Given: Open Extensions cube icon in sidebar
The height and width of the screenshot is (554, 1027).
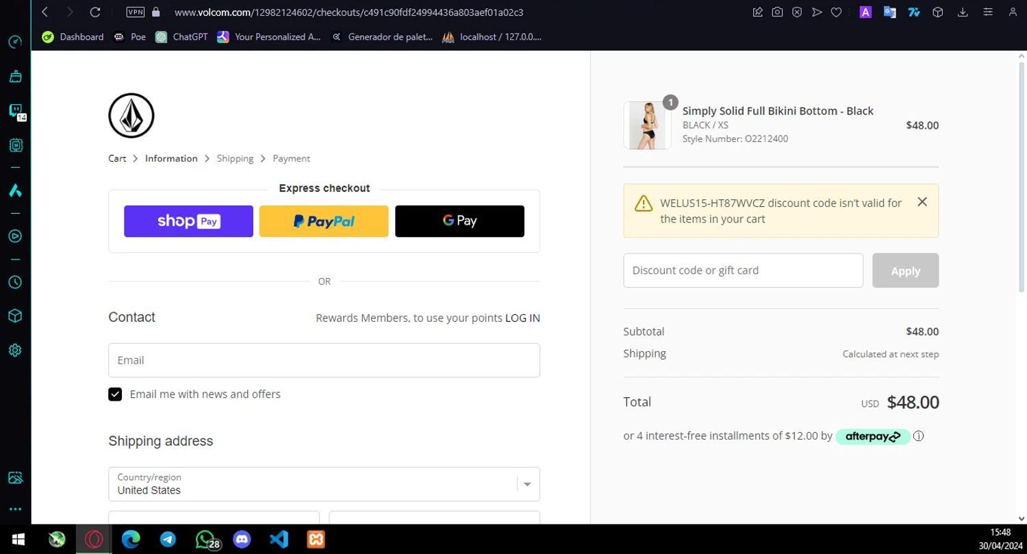Looking at the screenshot, I should (x=15, y=316).
